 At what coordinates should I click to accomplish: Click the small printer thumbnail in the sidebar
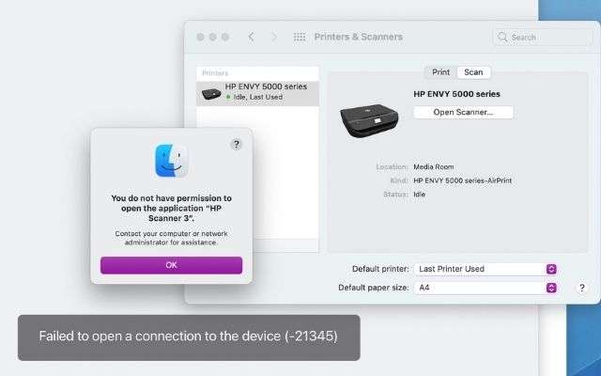[x=211, y=93]
